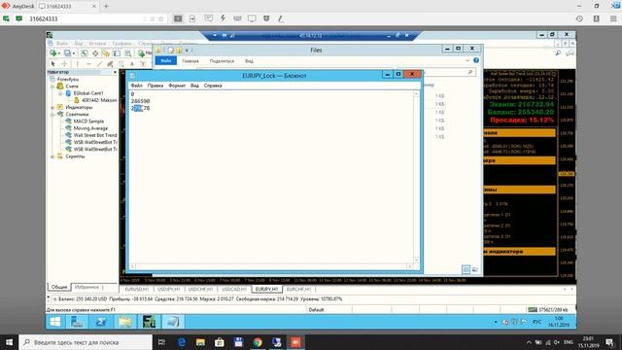Click the AnyDesk lightning actions icon

(x=223, y=18)
